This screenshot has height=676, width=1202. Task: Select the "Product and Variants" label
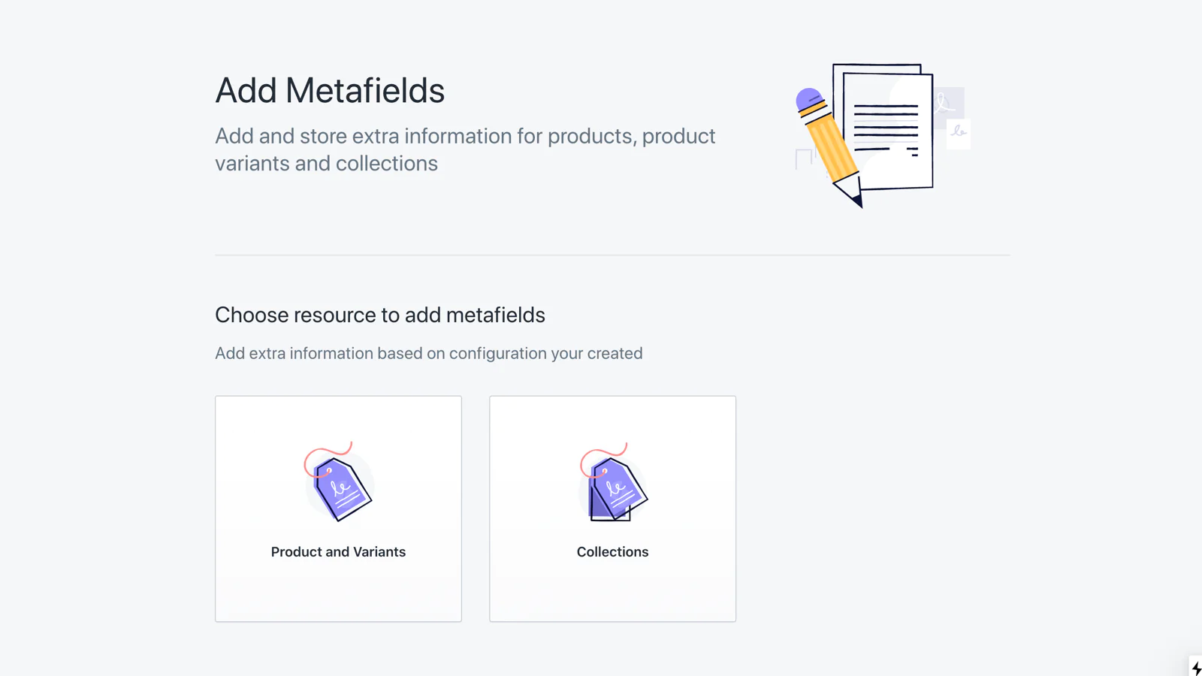338,552
